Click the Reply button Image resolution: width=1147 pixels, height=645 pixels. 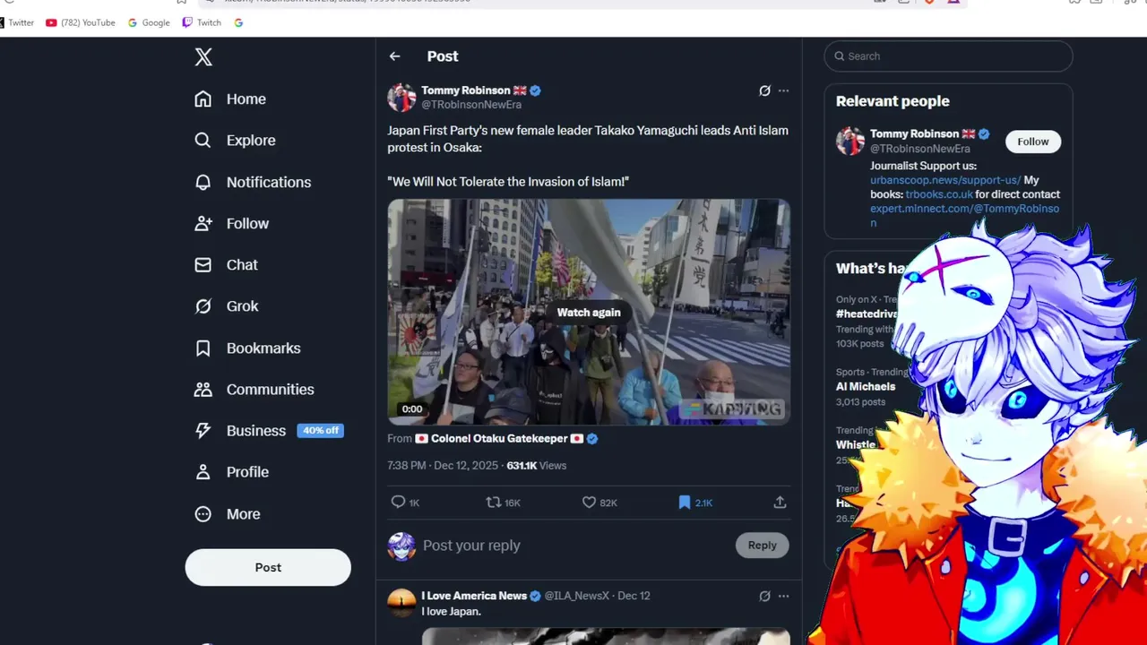[763, 545]
